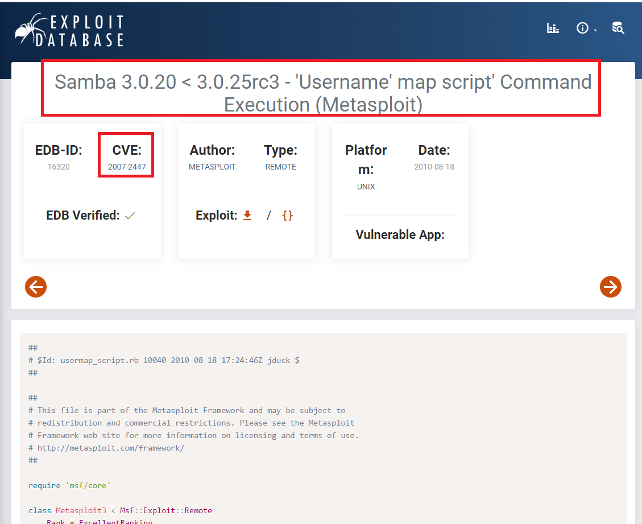
Task: Expand the info circle About menu
Action: (586, 28)
